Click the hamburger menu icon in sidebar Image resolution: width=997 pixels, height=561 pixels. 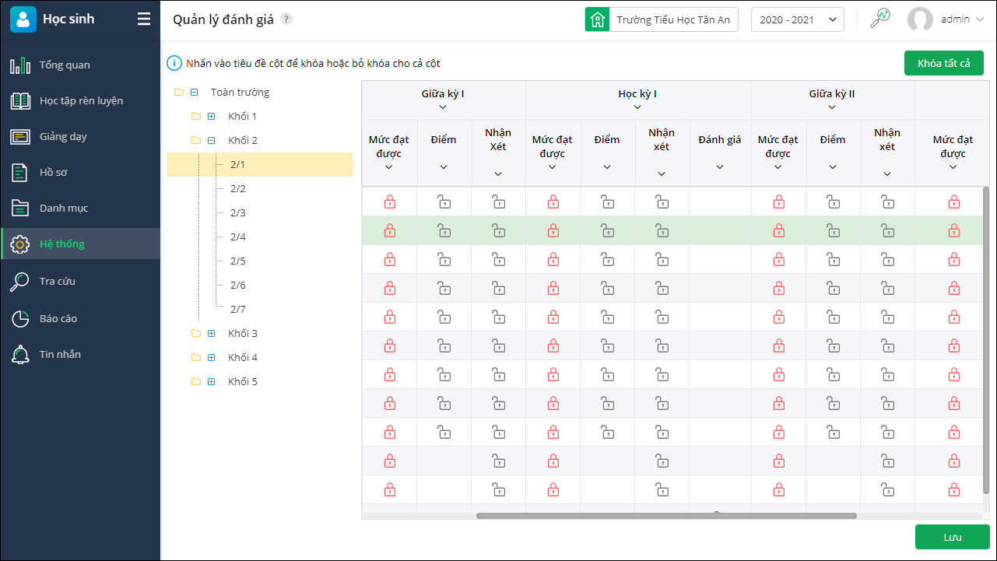pyautogui.click(x=144, y=19)
